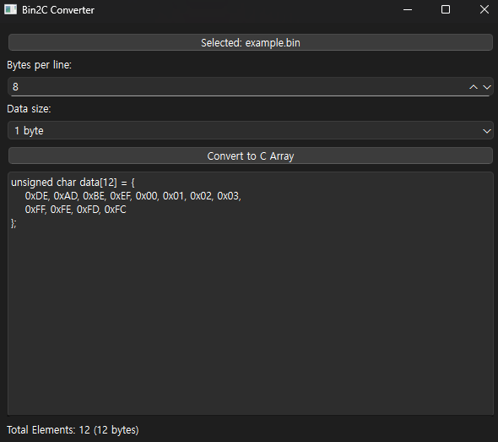Click inside the C array output text area
This screenshot has width=498, height=442.
(251, 293)
